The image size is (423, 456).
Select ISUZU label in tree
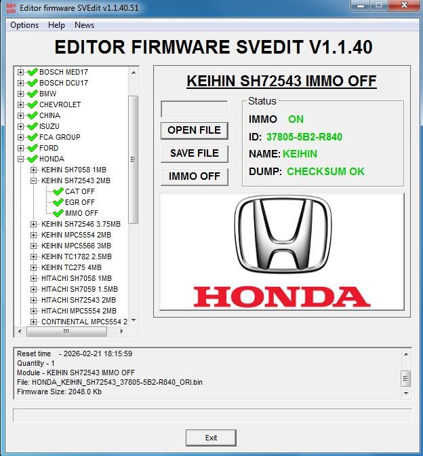pos(49,126)
